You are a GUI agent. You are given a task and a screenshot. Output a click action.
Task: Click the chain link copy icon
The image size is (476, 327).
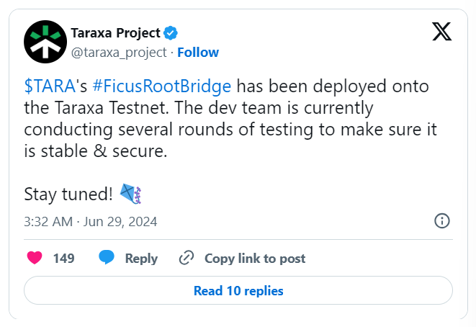coord(187,258)
